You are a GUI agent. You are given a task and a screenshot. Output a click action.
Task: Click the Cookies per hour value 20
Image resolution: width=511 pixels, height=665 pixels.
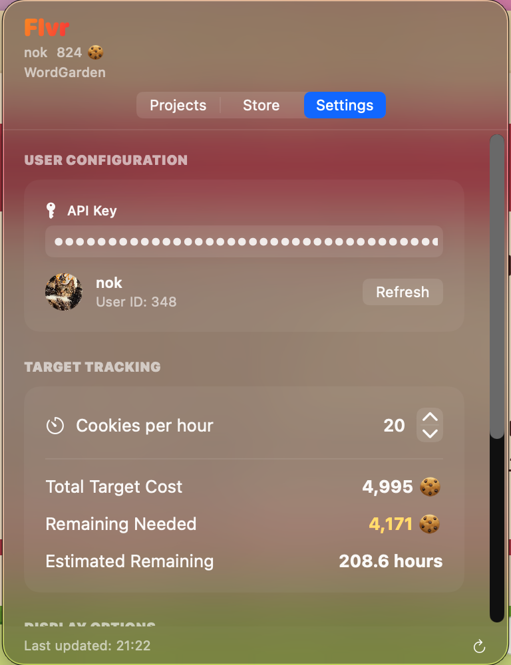tap(394, 426)
